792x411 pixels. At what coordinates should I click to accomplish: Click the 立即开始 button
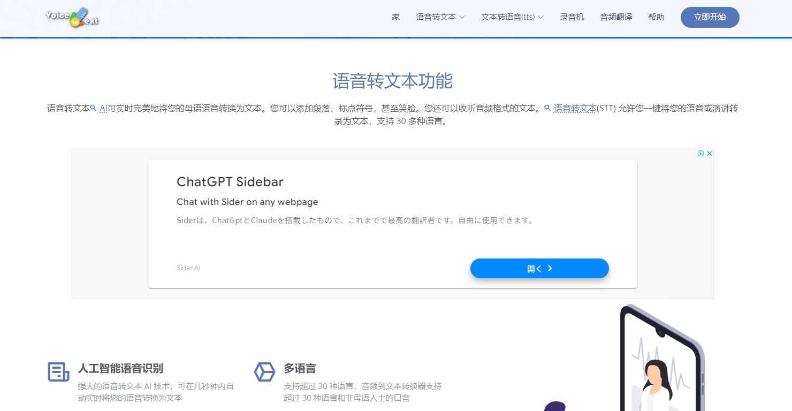click(710, 17)
